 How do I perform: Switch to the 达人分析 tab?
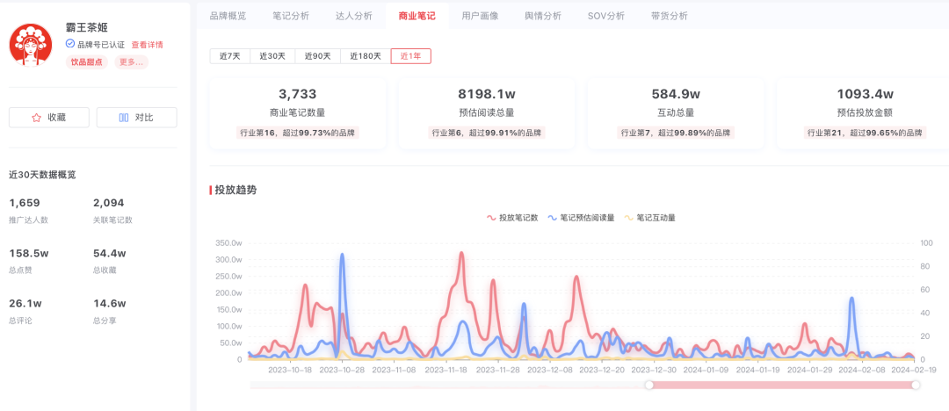click(354, 16)
